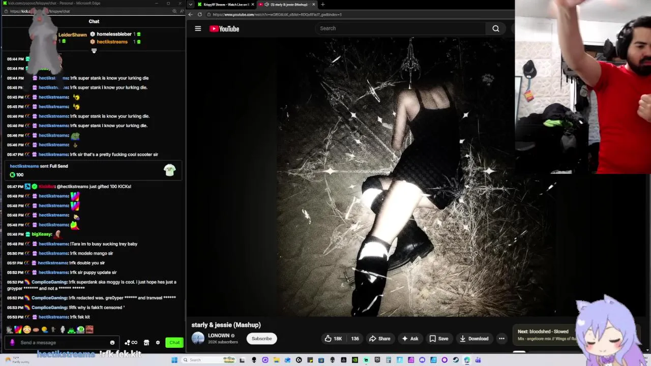The width and height of the screenshot is (651, 366).
Task: Focus the YouTube search field
Action: coord(399,28)
